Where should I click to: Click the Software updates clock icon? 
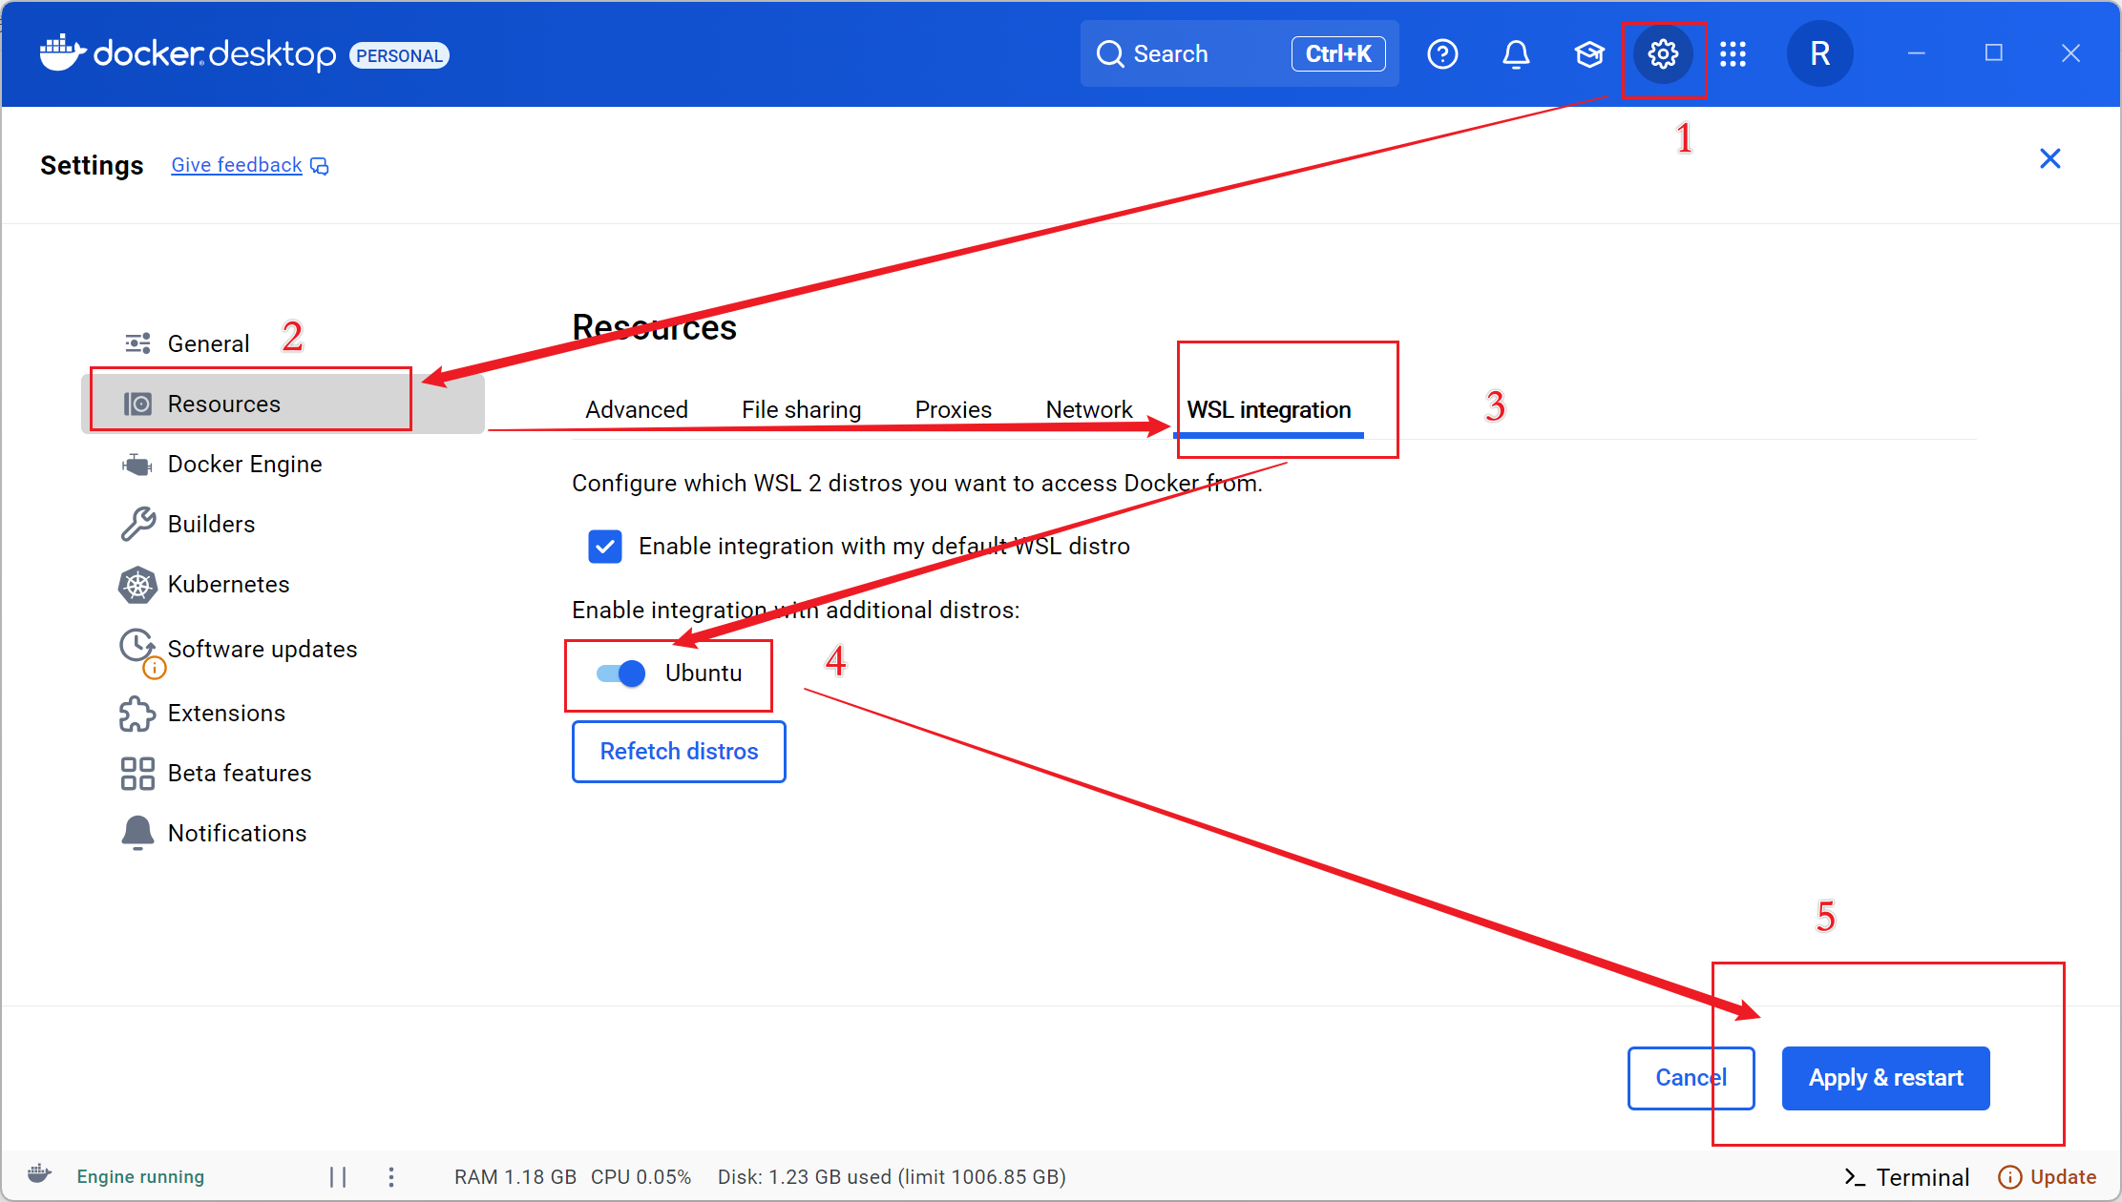137,646
